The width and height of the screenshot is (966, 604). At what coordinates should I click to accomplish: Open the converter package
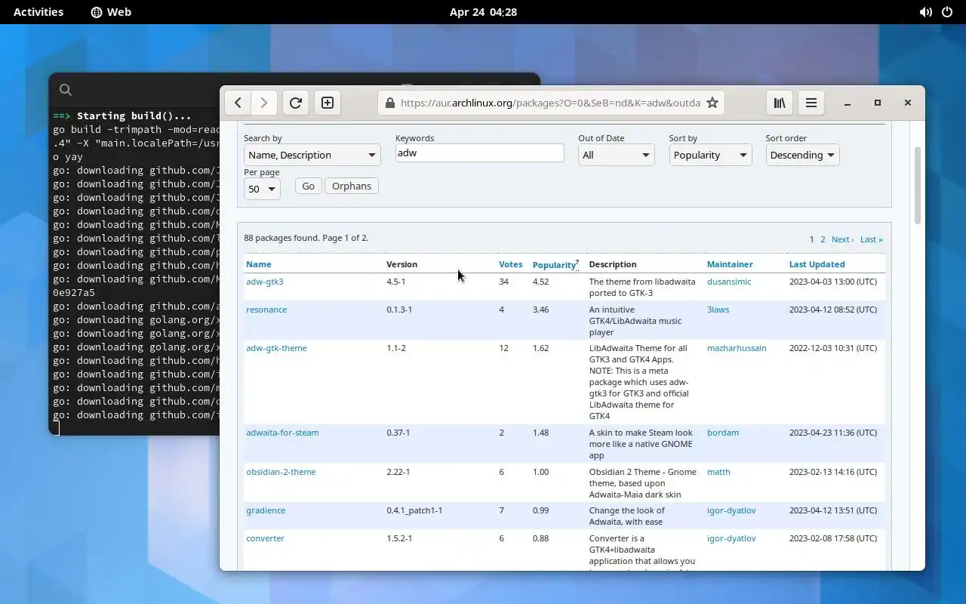[265, 538]
